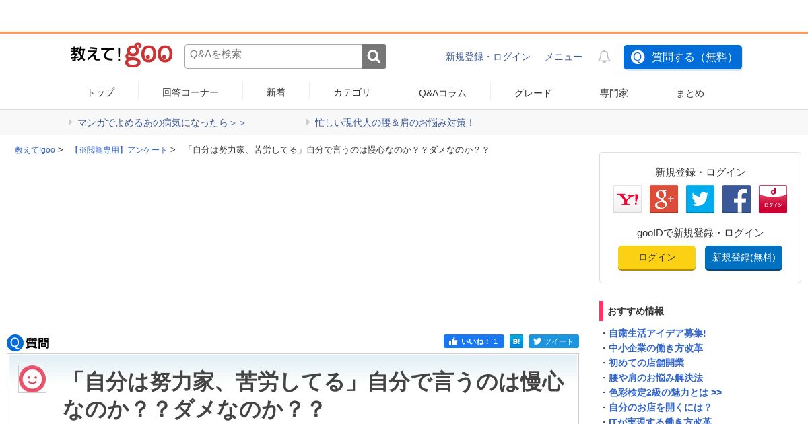
Task: Open the 専門家 navigation tab
Action: (614, 93)
